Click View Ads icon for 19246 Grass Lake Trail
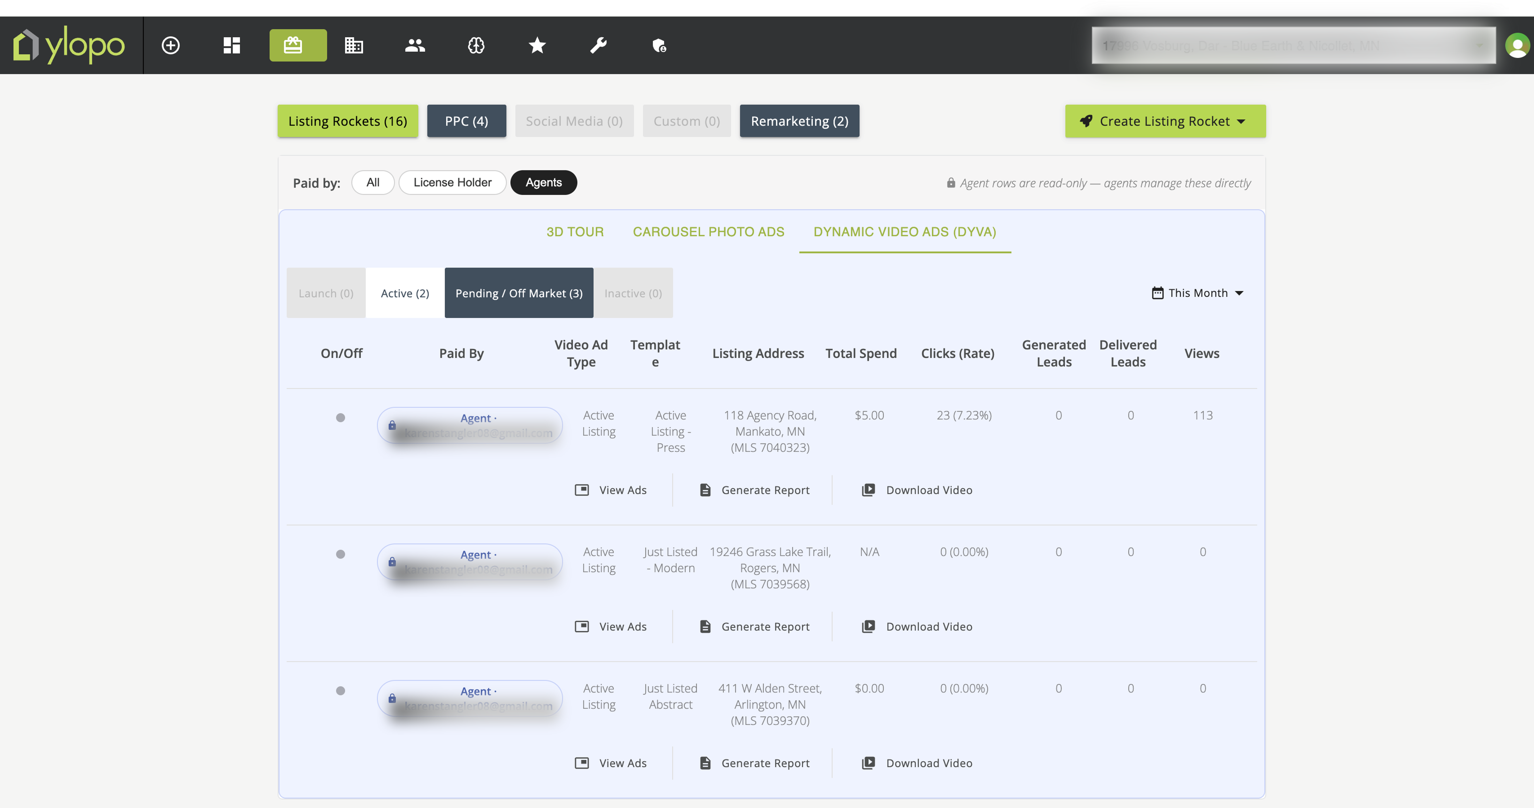Viewport: 1534px width, 808px height. pos(582,626)
